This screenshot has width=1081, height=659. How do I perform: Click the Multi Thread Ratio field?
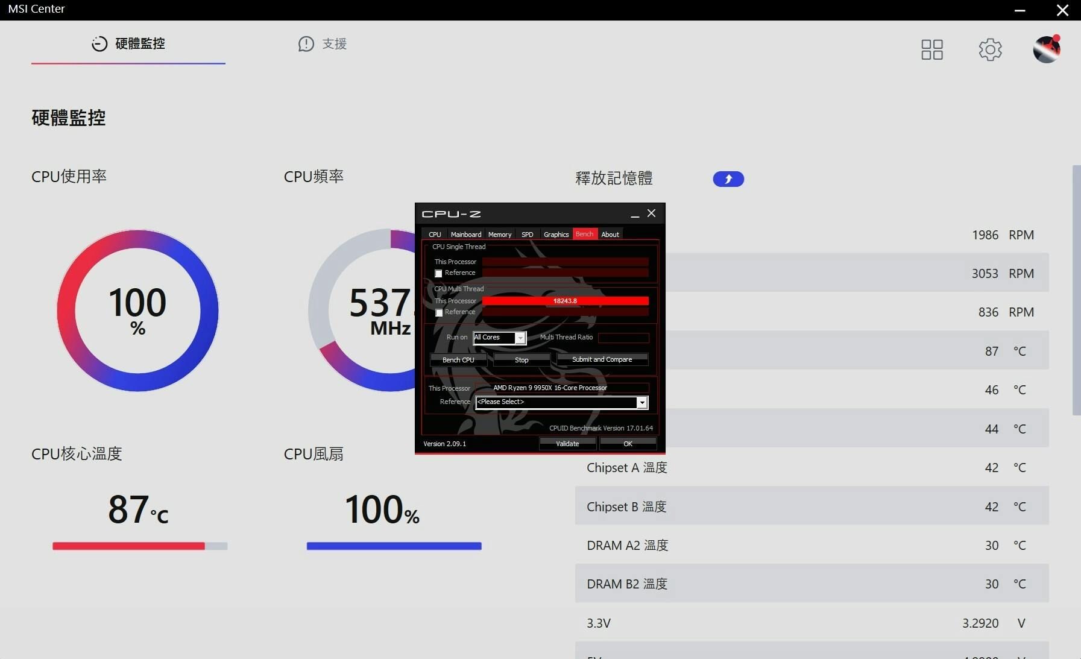coord(623,338)
